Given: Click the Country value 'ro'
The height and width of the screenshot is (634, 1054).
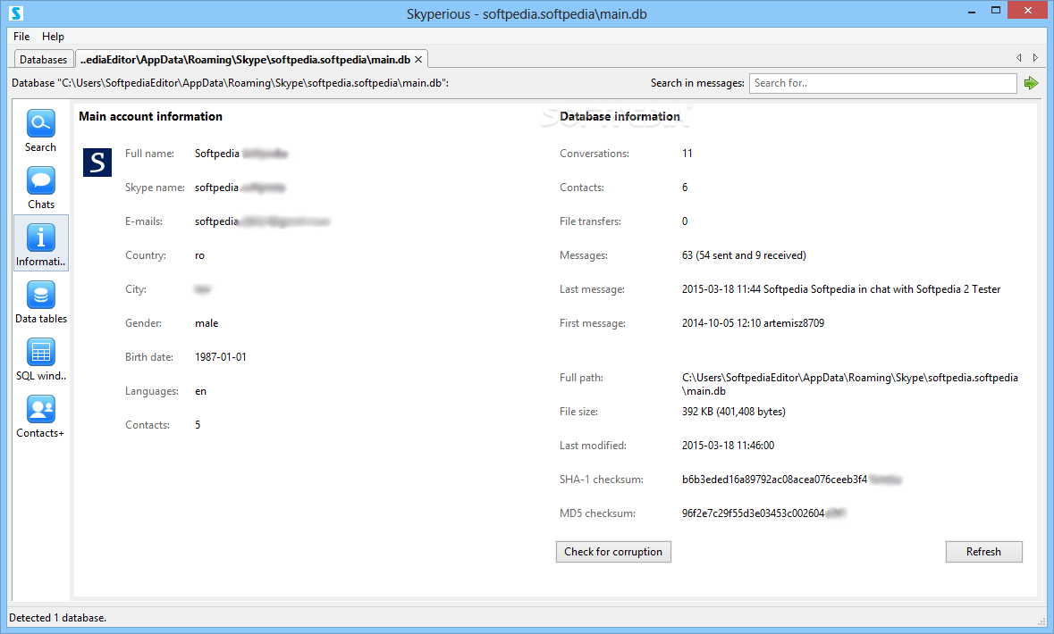Looking at the screenshot, I should pyautogui.click(x=199, y=255).
